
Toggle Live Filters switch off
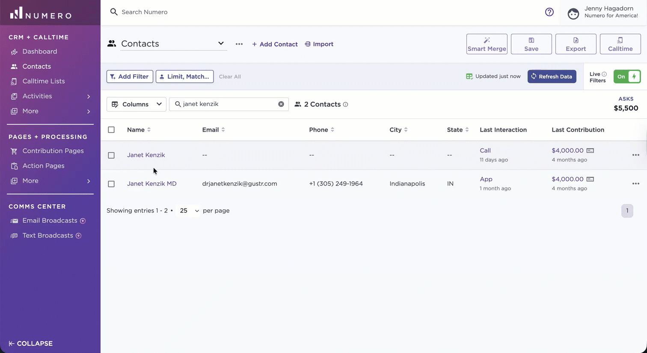[x=627, y=76]
